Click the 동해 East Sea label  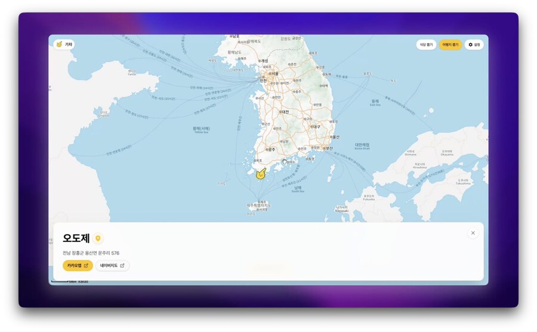[x=375, y=101]
